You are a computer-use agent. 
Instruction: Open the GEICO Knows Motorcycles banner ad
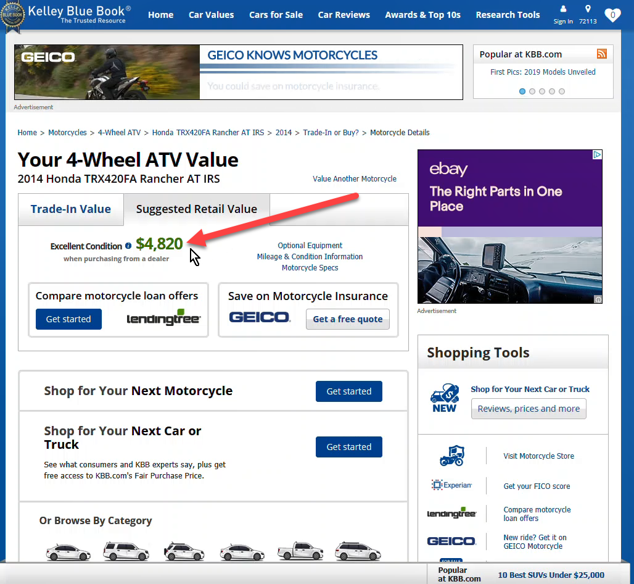point(239,72)
